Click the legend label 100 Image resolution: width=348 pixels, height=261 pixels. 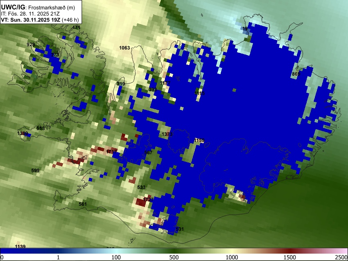116,257
